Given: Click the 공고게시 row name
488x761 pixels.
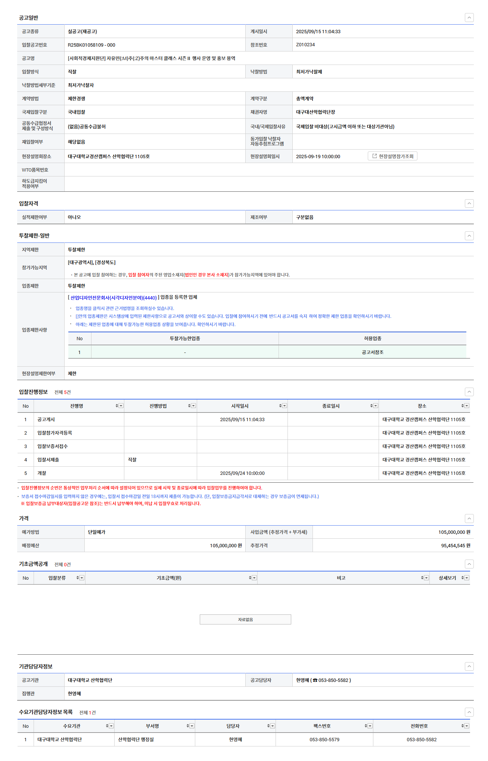Looking at the screenshot, I should (x=46, y=419).
